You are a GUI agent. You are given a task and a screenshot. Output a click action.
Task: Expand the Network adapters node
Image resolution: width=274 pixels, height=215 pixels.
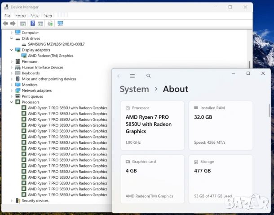point(12,90)
